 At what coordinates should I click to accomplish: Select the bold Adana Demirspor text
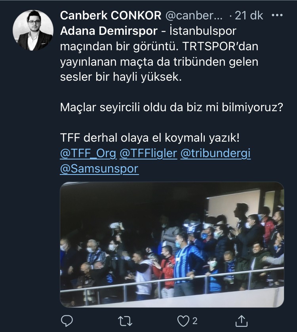[x=109, y=31]
